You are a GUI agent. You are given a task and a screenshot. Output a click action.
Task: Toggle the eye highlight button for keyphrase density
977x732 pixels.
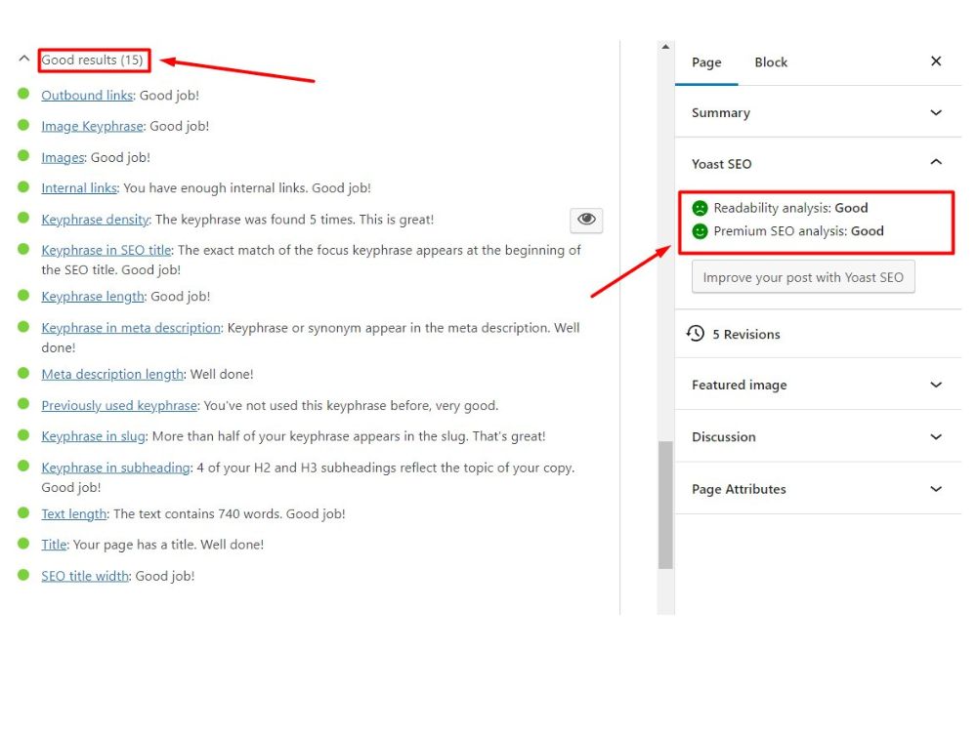pos(586,220)
